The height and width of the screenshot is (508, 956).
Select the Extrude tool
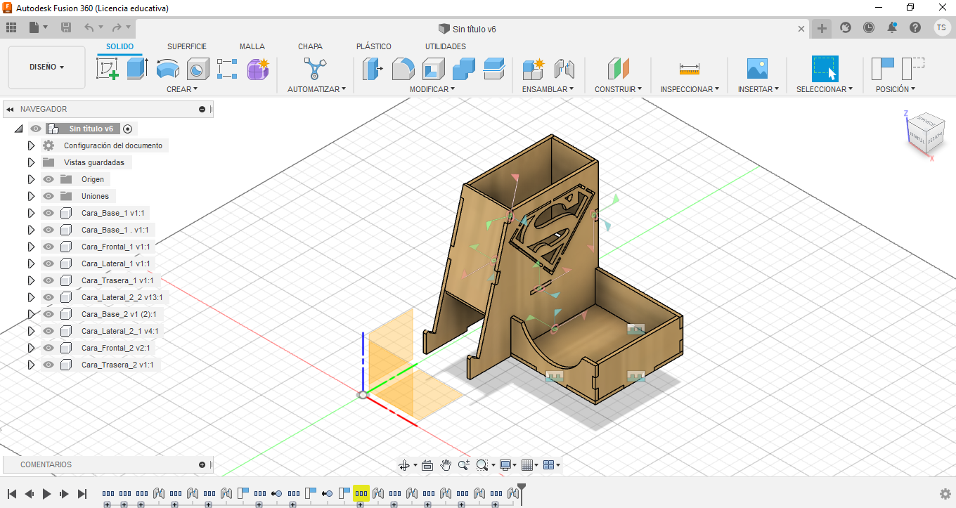tap(137, 69)
